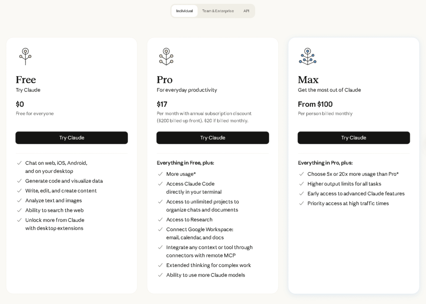Image resolution: width=426 pixels, height=304 pixels.
Task: Toggle checkmark beside 'Access Claude Code directly in your terminal'
Action: click(161, 183)
